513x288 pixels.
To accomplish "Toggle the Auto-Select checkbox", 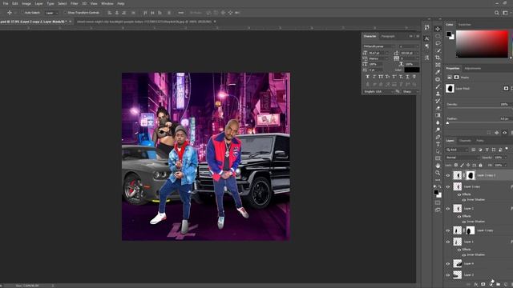I will point(23,13).
